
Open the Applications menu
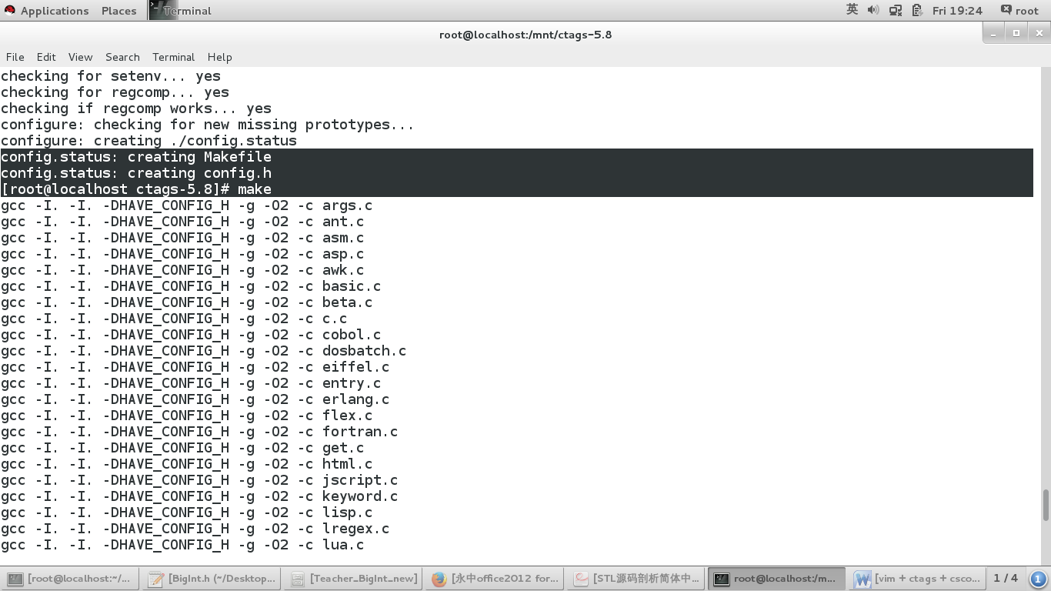point(45,11)
